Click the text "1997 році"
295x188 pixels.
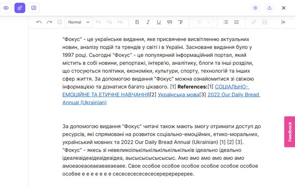(x=75, y=55)
